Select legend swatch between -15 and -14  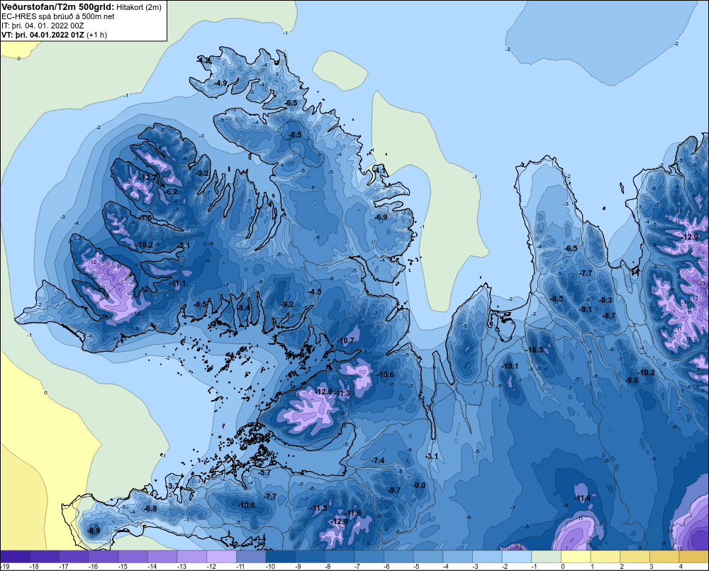133,556
